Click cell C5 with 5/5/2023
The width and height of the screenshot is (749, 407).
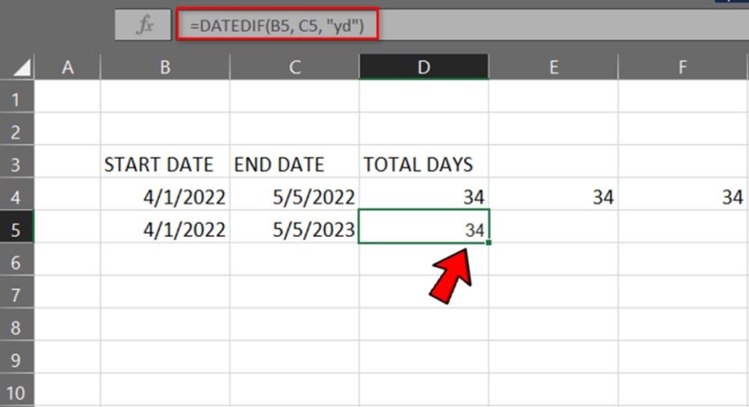pyautogui.click(x=295, y=229)
